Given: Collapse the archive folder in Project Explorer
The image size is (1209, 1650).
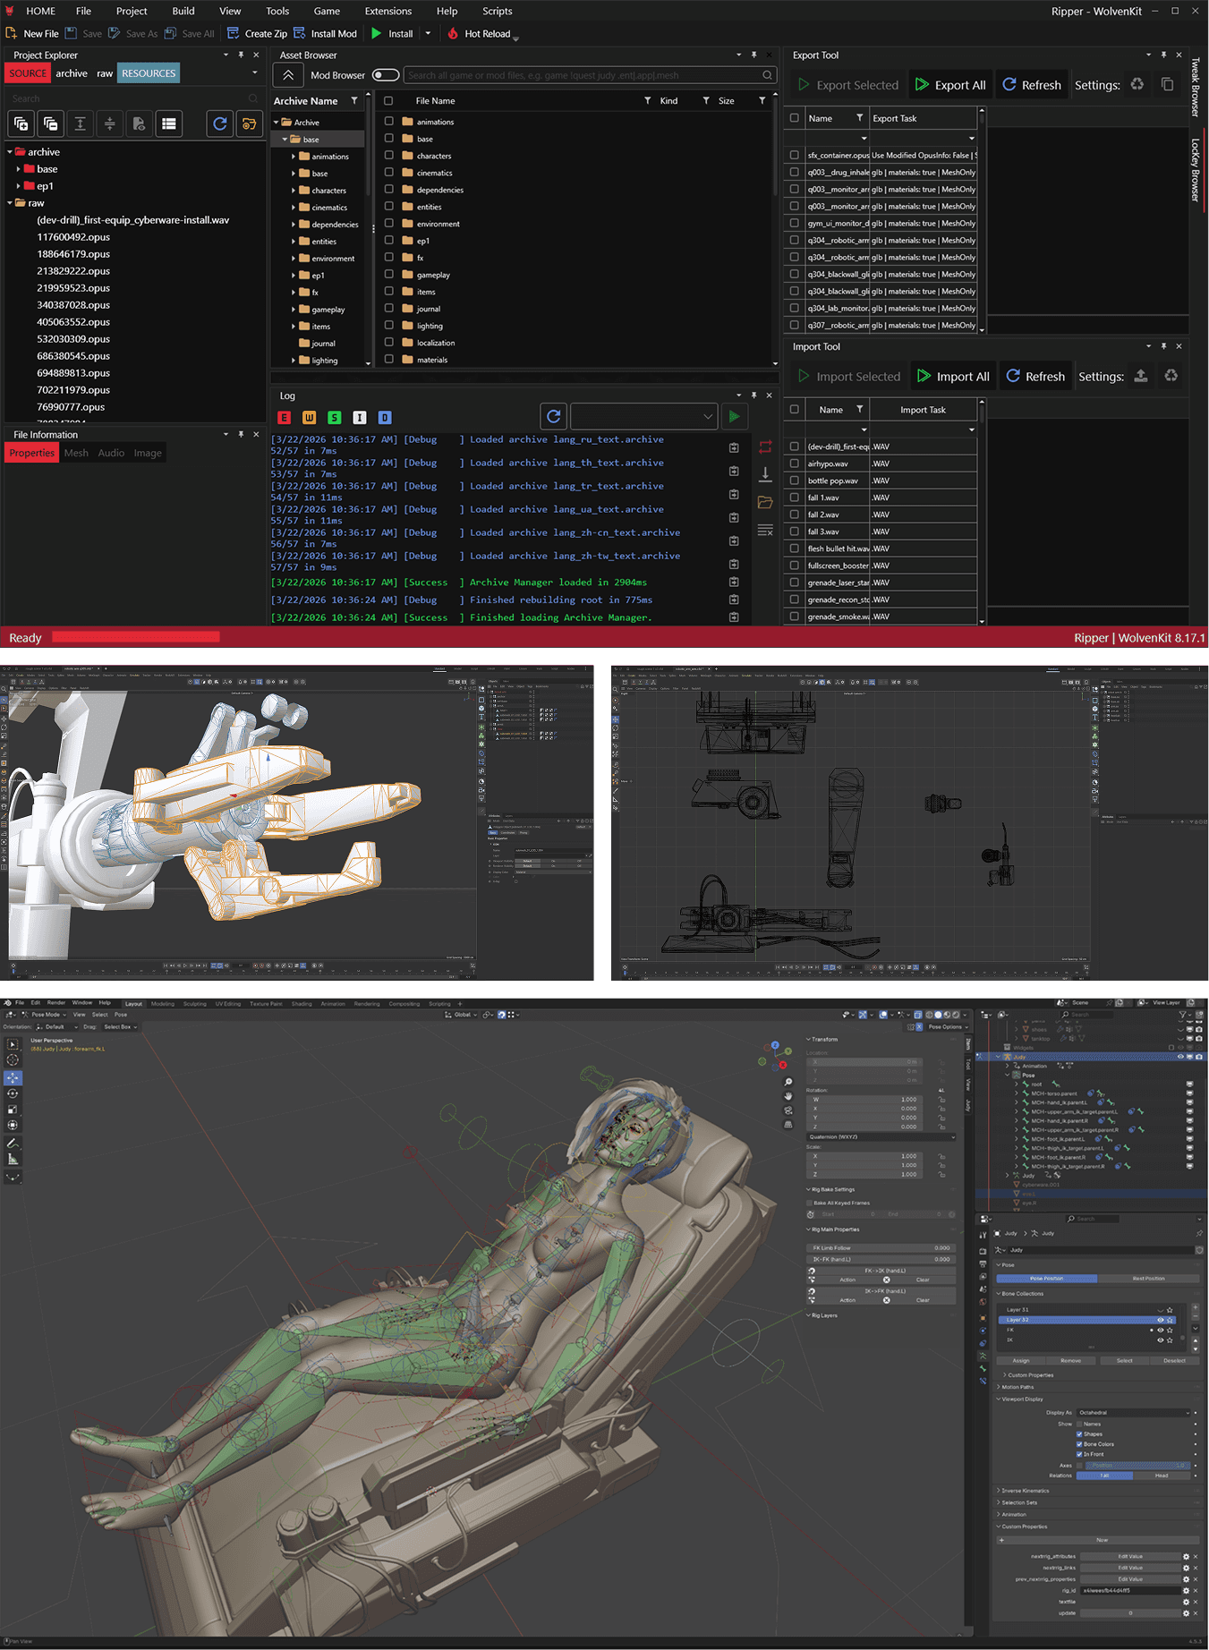Looking at the screenshot, I should coord(10,152).
